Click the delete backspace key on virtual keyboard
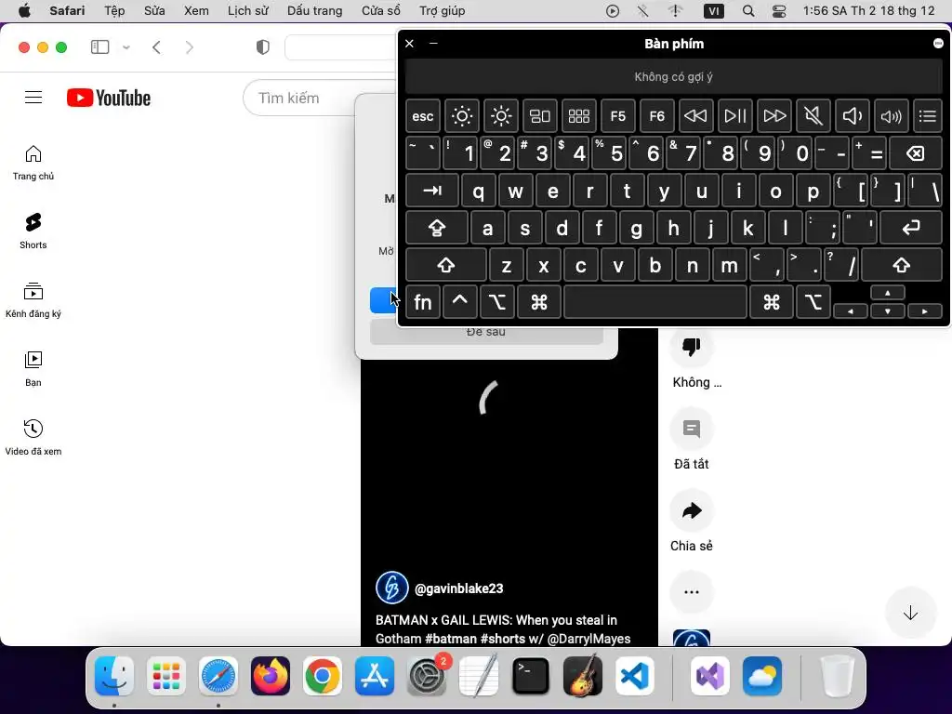This screenshot has height=714, width=952. click(916, 153)
